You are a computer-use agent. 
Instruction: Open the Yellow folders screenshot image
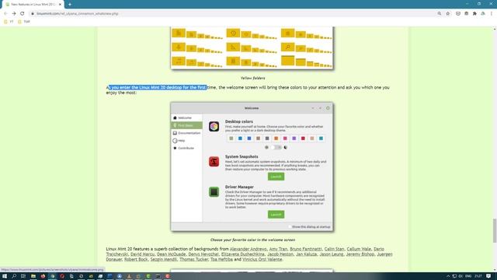tap(252, 47)
